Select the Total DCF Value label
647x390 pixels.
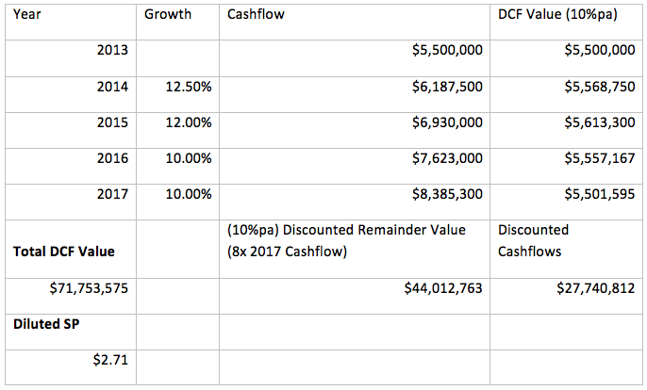59,252
